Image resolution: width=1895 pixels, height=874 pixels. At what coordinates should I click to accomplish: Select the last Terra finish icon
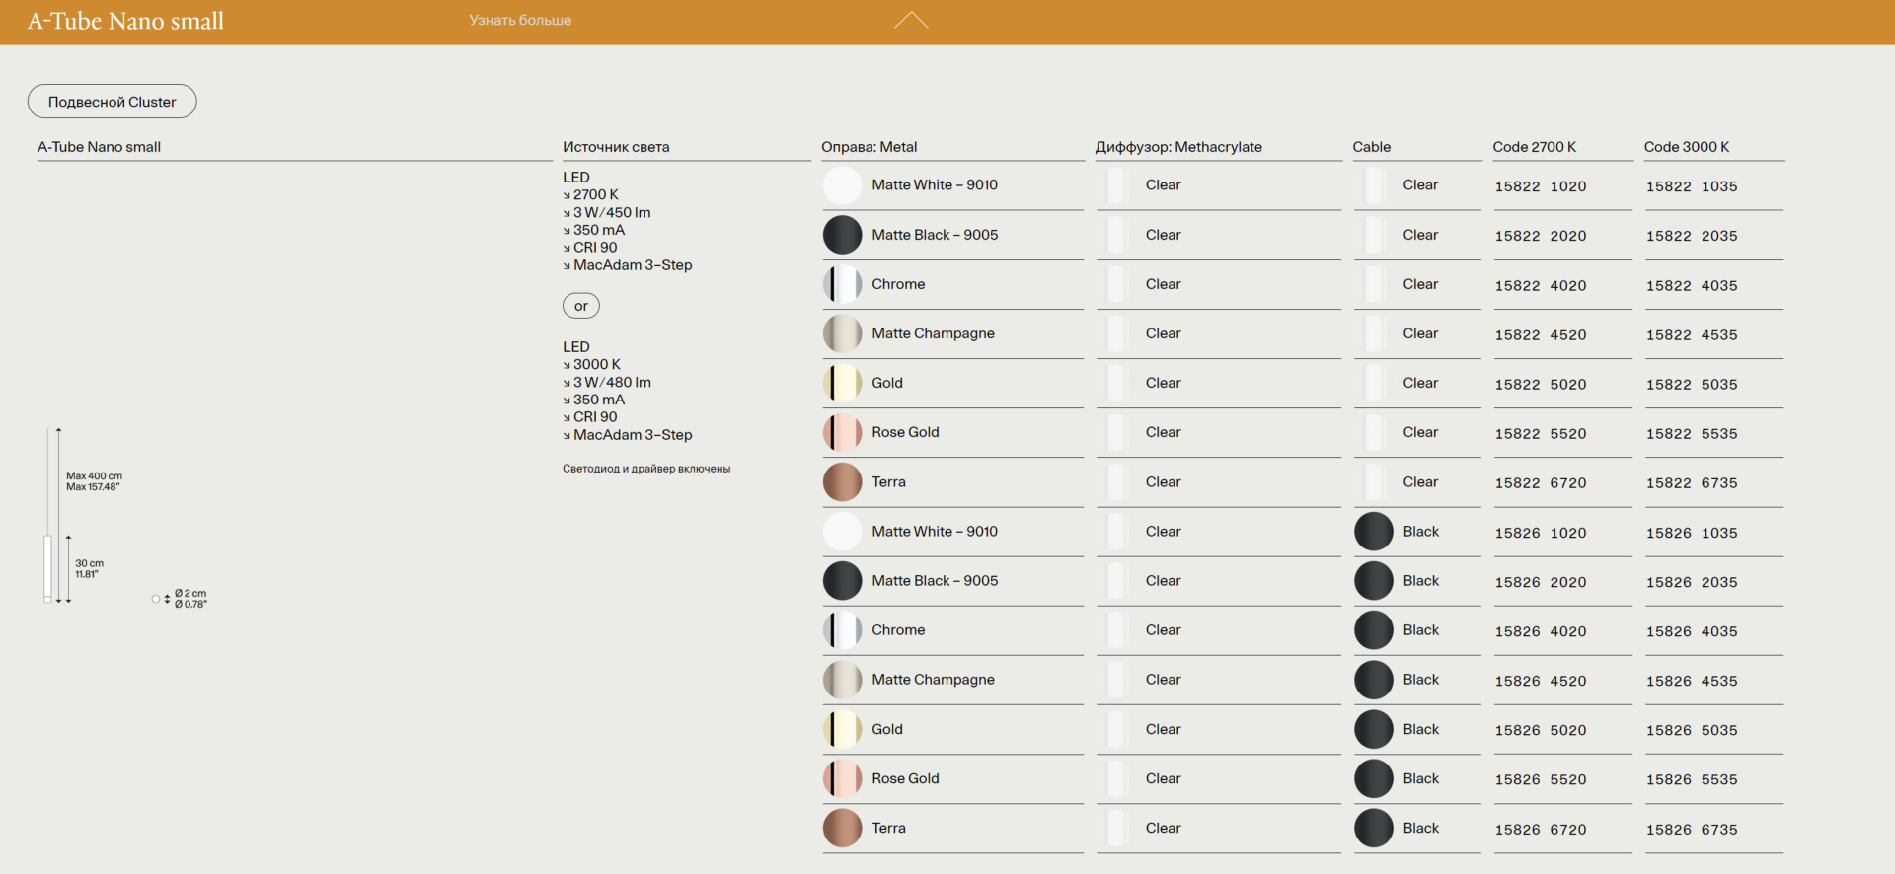(x=842, y=829)
